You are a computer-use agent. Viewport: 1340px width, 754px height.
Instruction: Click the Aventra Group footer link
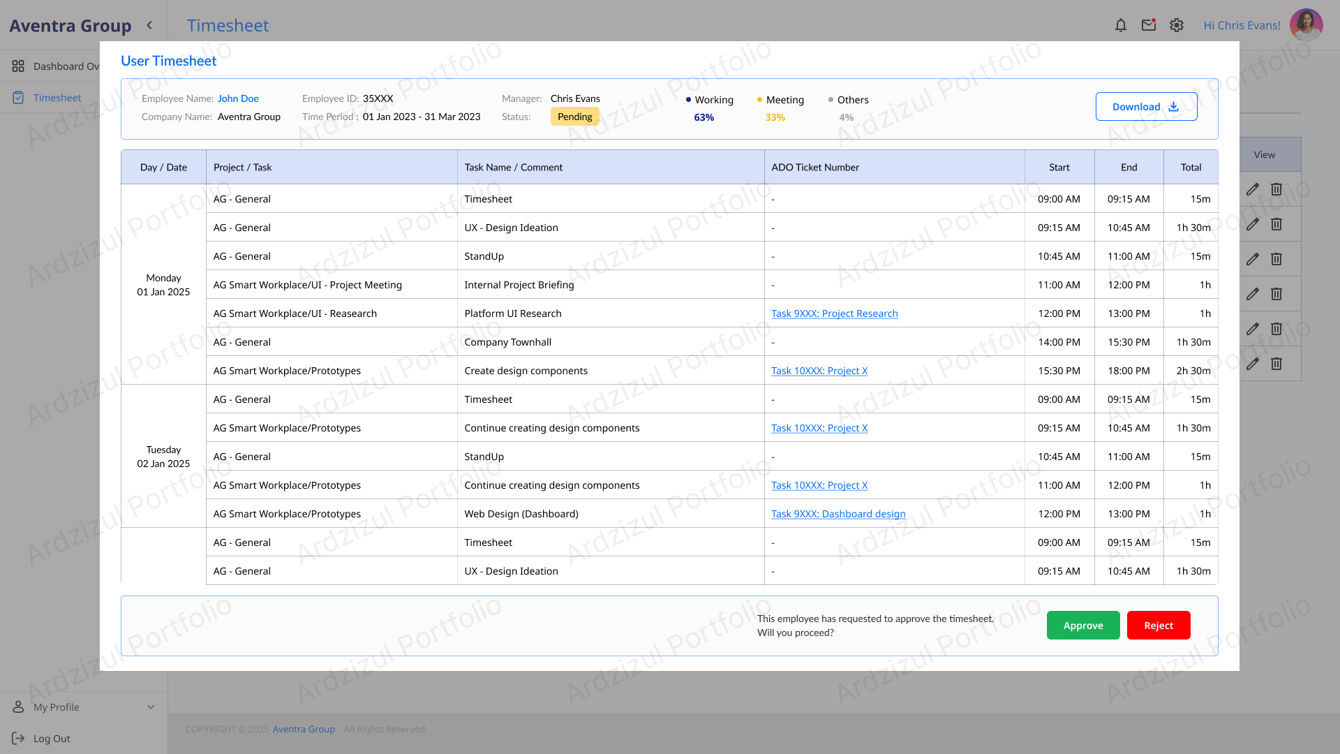[304, 729]
